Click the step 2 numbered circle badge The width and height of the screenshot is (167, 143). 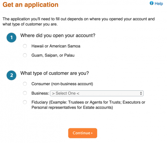point(12,75)
